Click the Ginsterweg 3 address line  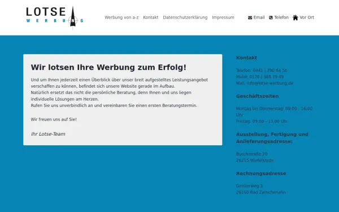point(249,186)
